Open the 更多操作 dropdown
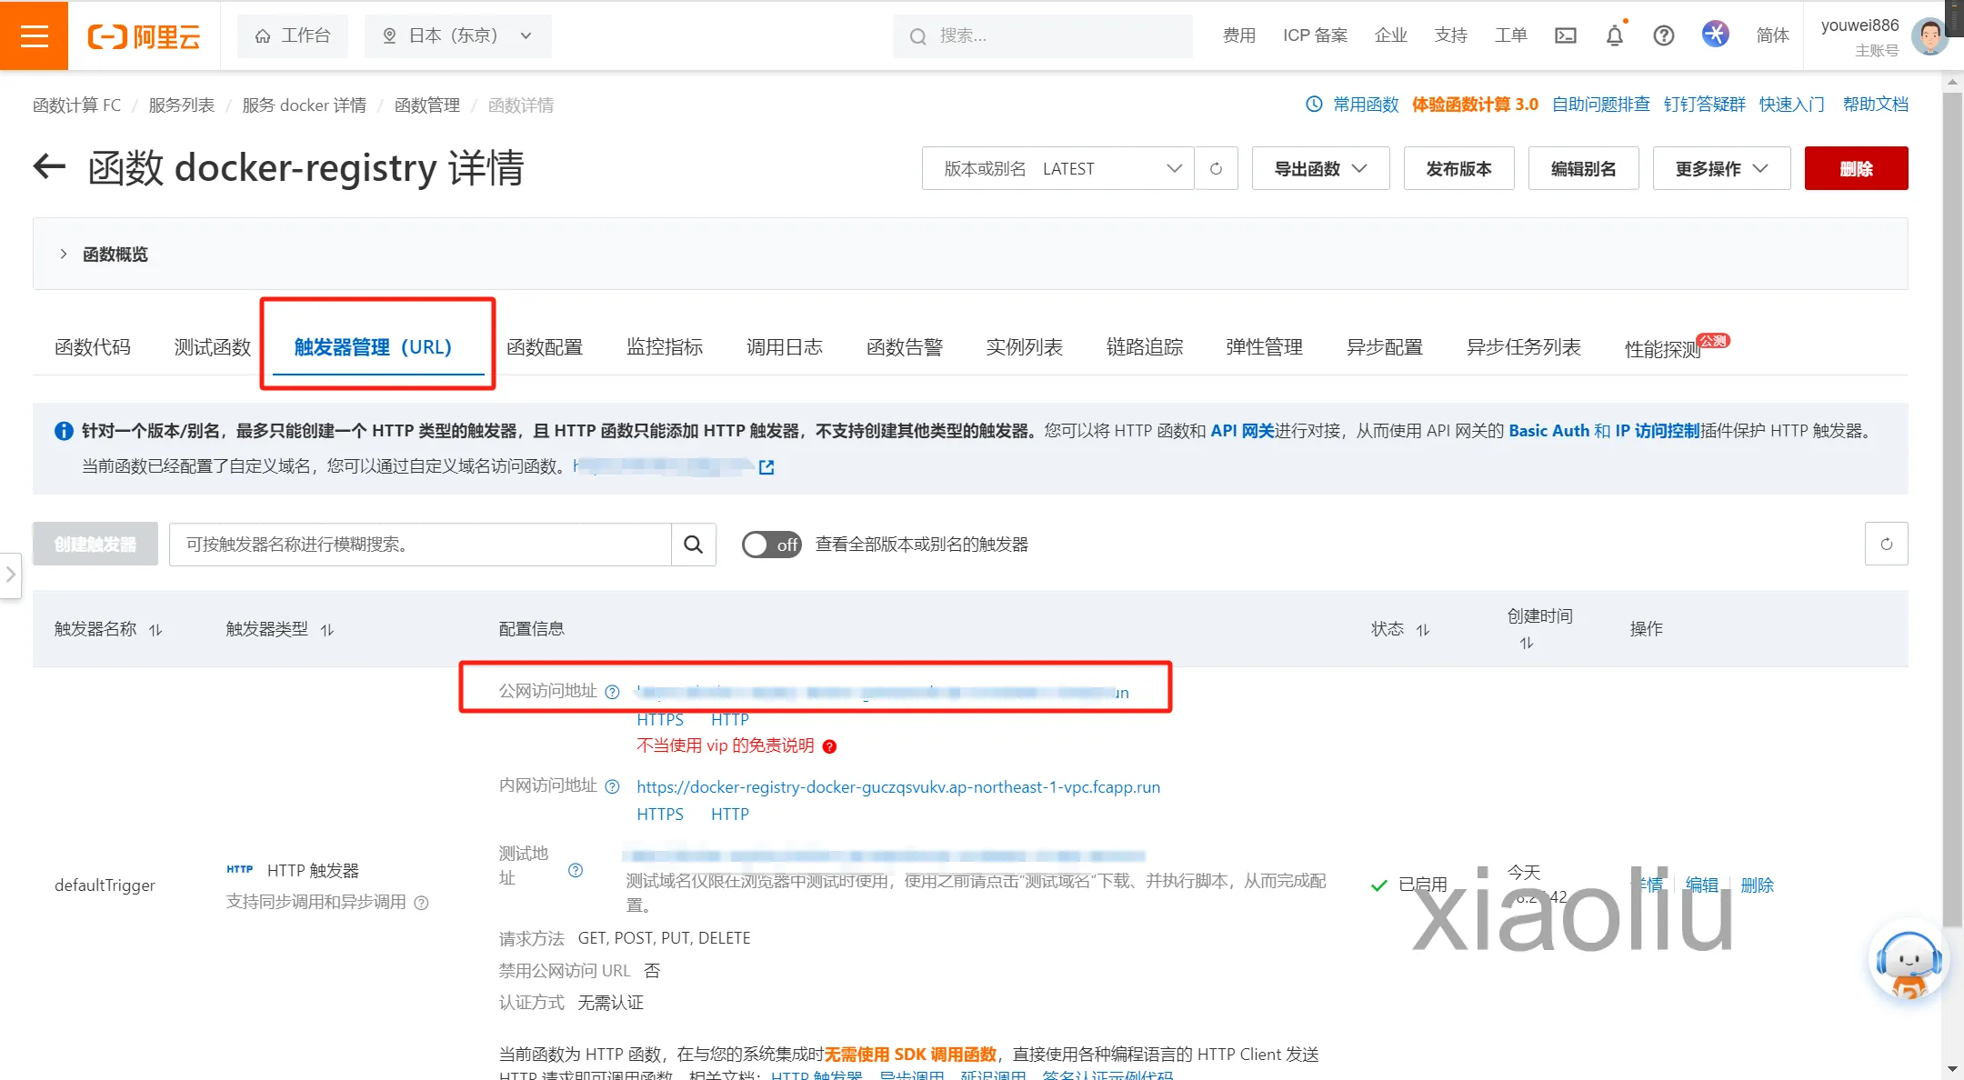1964x1080 pixels. 1721,168
